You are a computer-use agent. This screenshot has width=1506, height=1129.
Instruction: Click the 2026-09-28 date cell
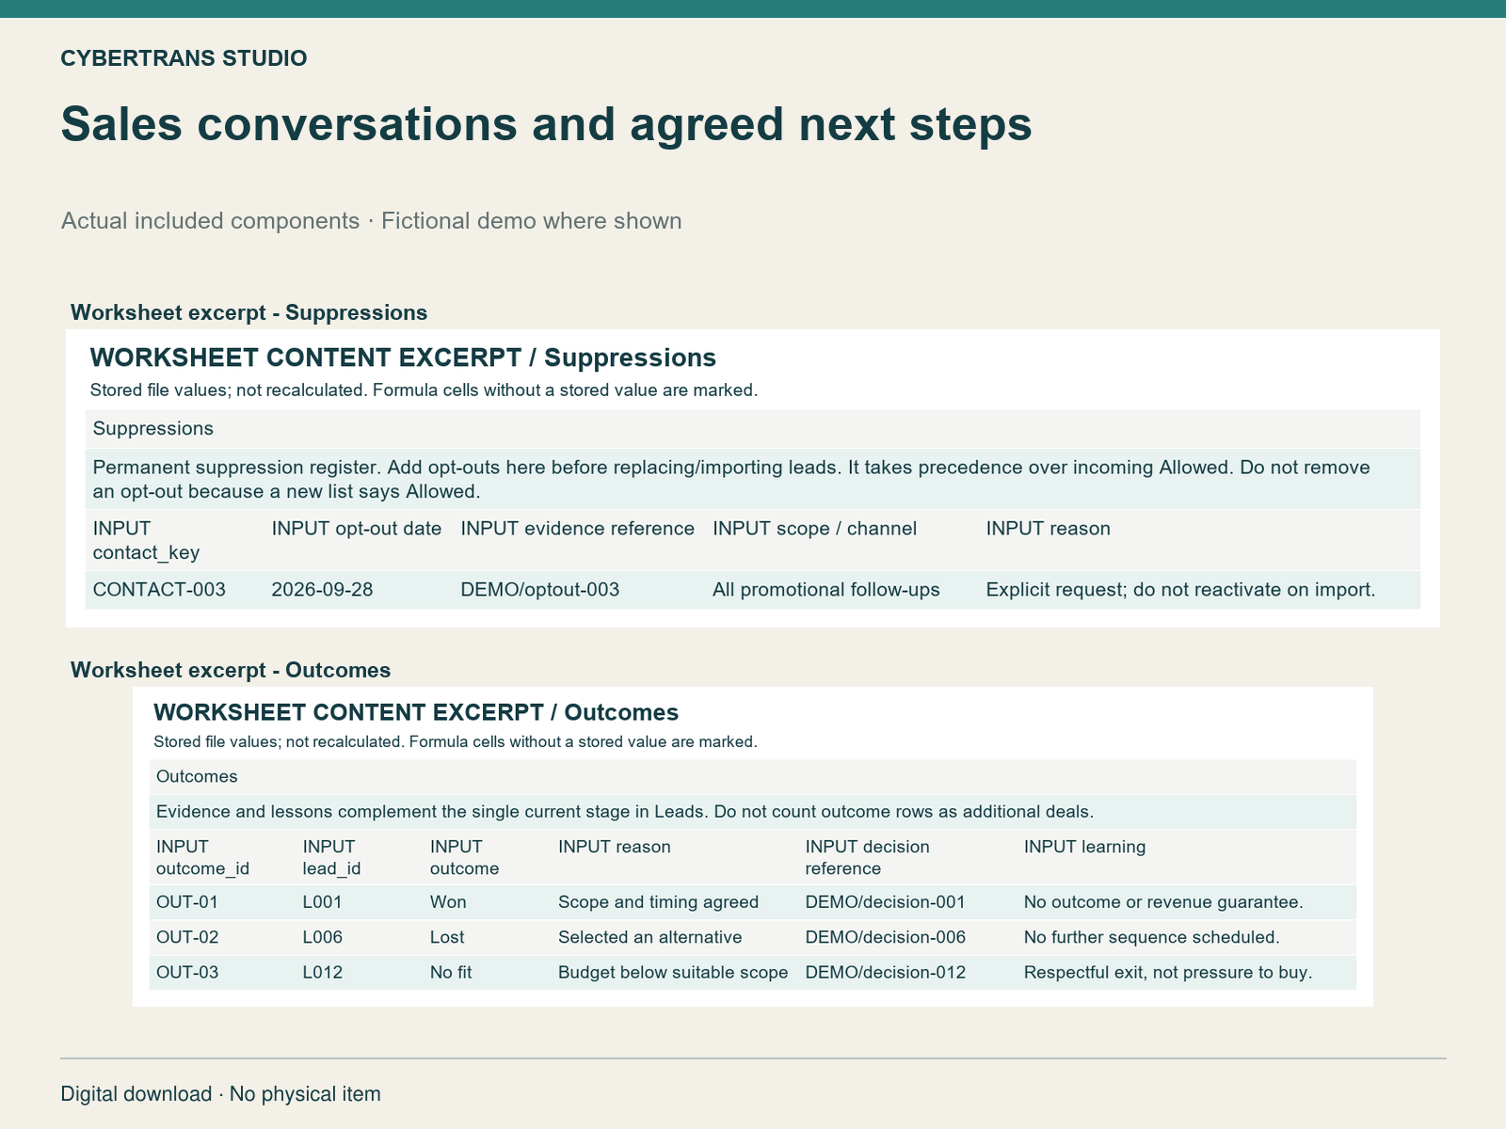tap(322, 590)
